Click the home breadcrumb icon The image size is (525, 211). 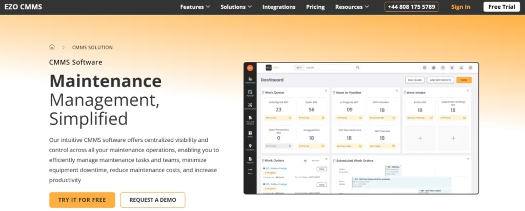(x=52, y=47)
